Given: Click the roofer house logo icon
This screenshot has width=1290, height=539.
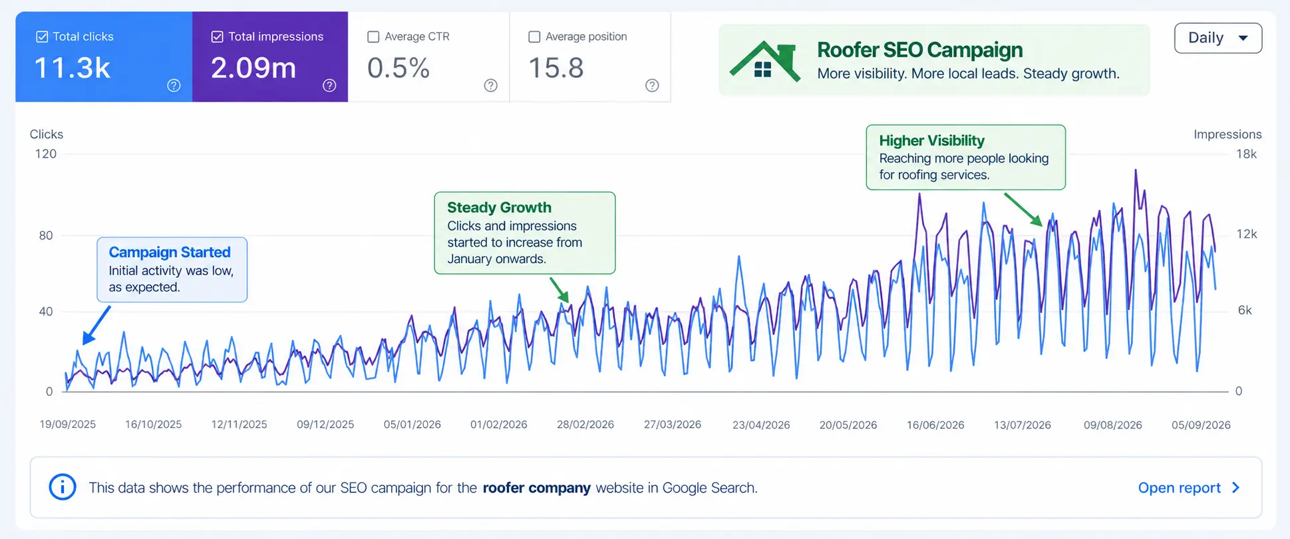Looking at the screenshot, I should [765, 61].
